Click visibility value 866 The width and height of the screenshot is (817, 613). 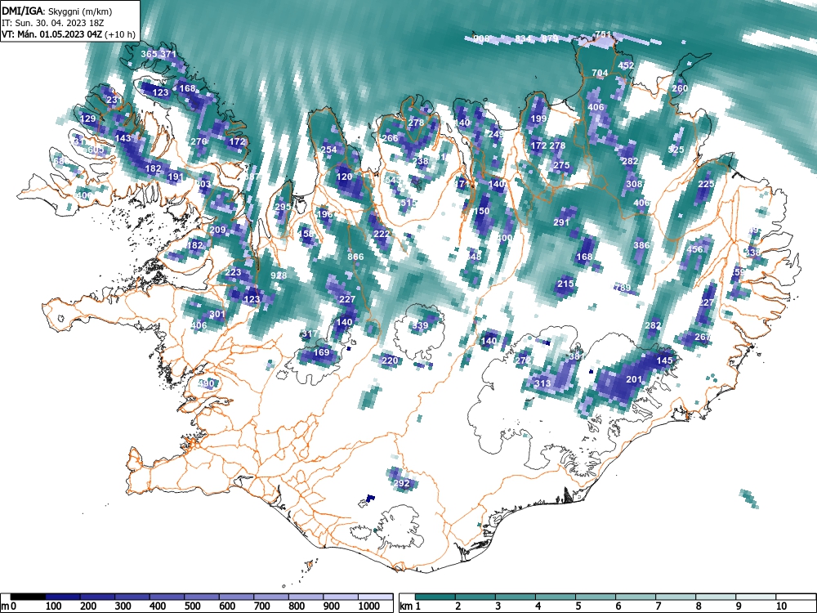tap(355, 257)
